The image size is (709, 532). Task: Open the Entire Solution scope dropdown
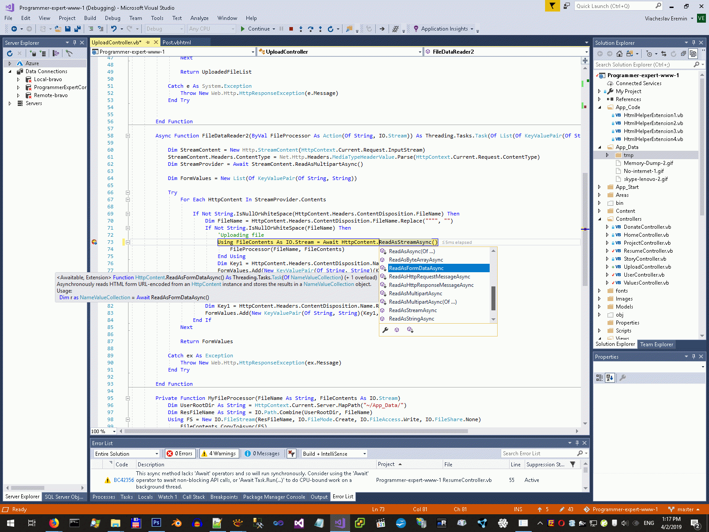[x=126, y=454]
